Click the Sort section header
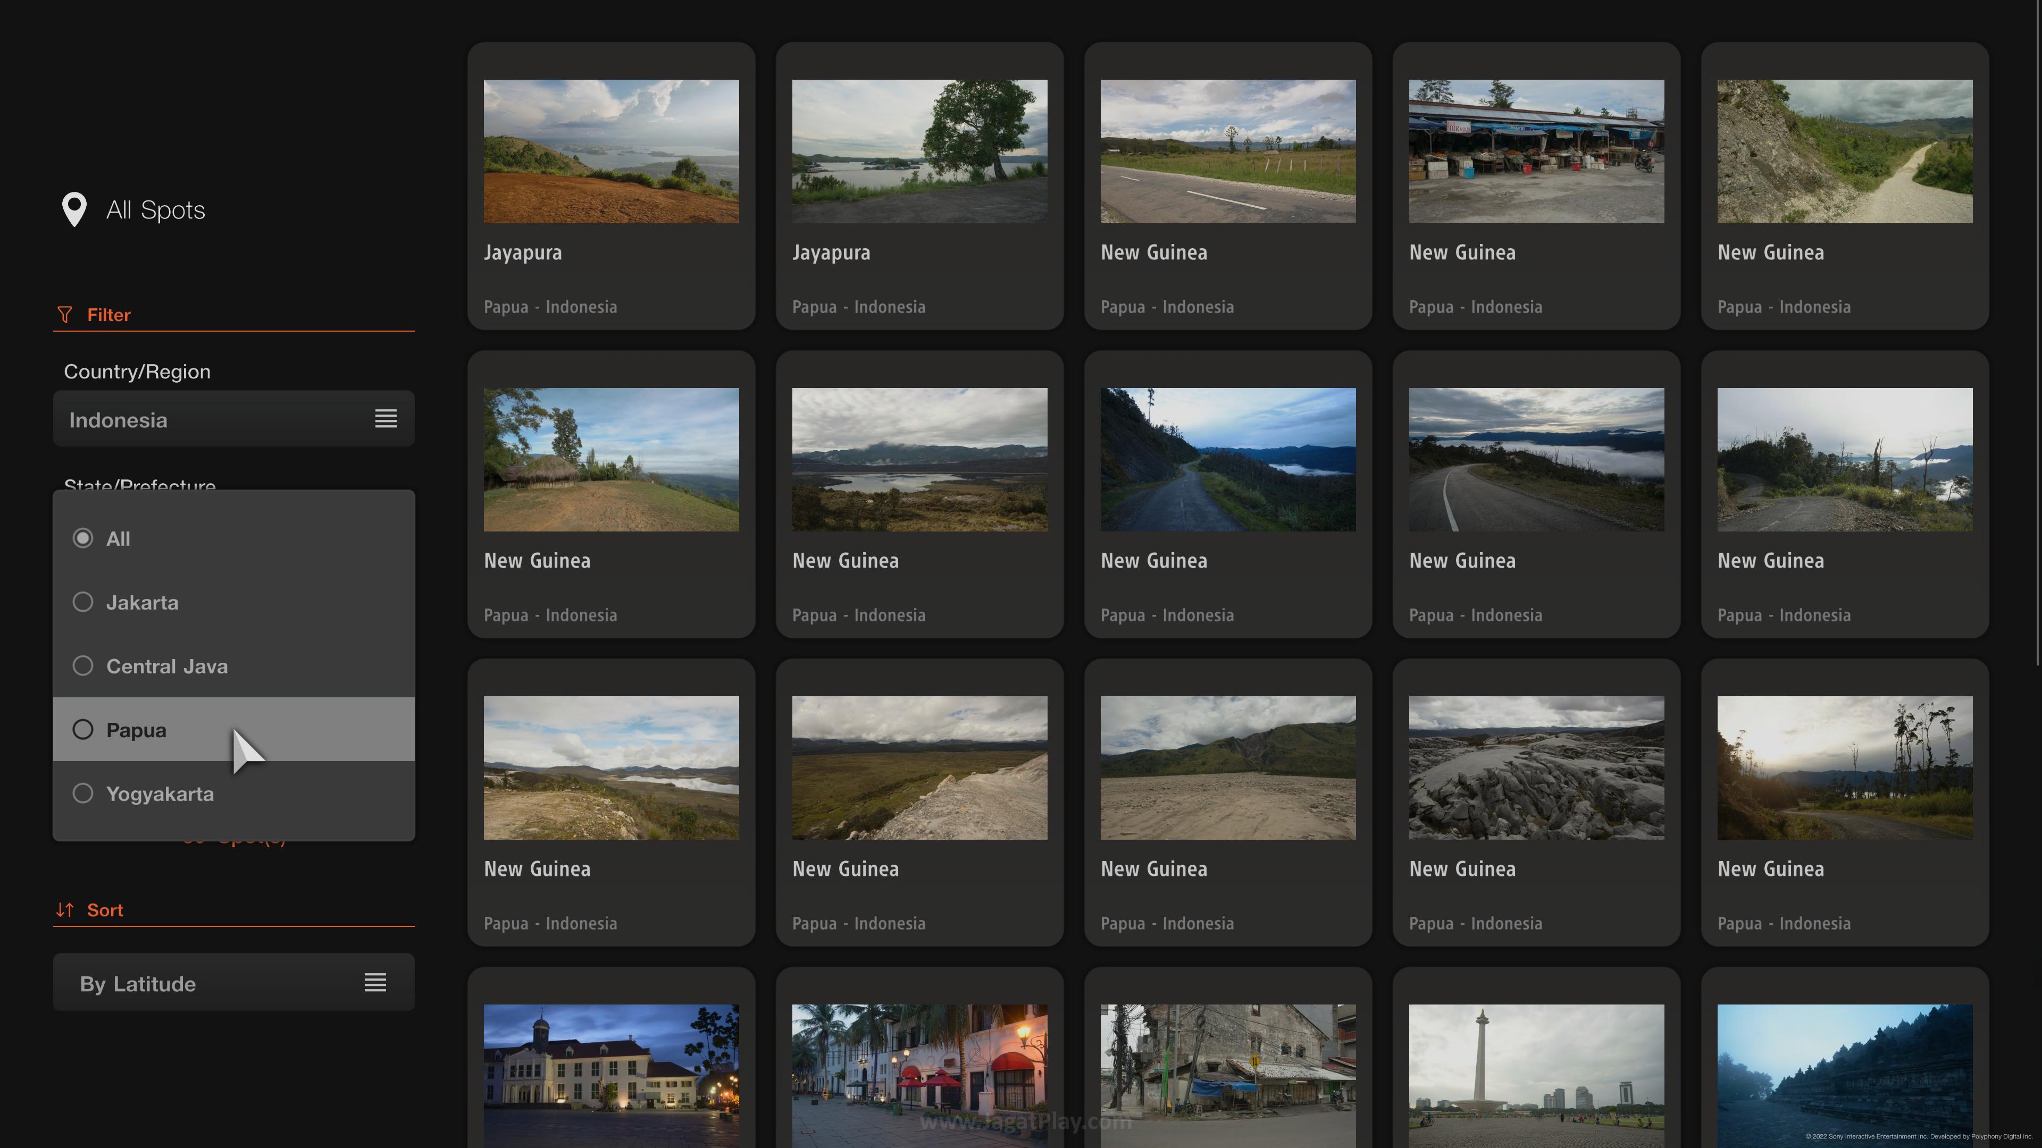2042x1148 pixels. click(105, 910)
